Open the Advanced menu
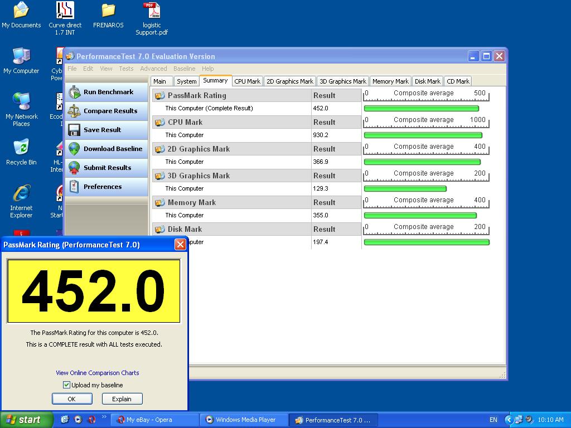The image size is (571, 428). point(153,69)
